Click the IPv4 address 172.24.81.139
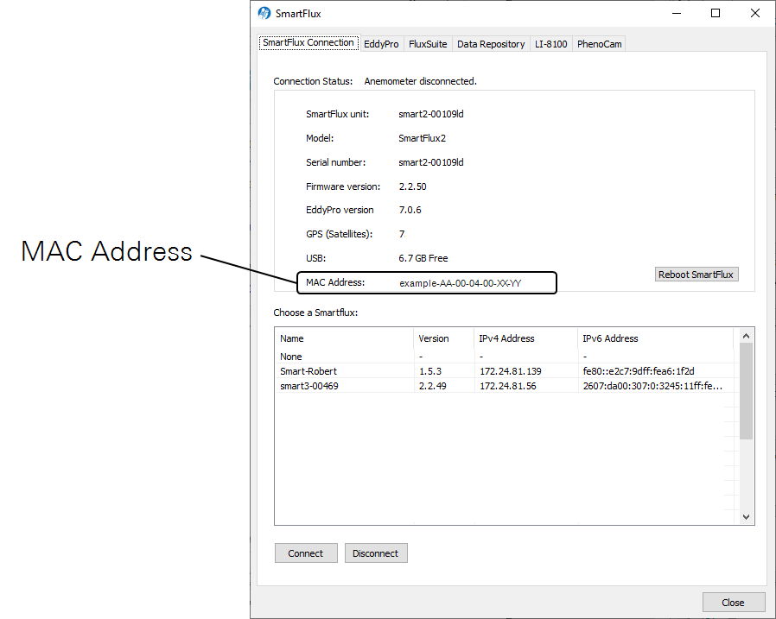Viewport: 776px width, 619px height. 510,371
